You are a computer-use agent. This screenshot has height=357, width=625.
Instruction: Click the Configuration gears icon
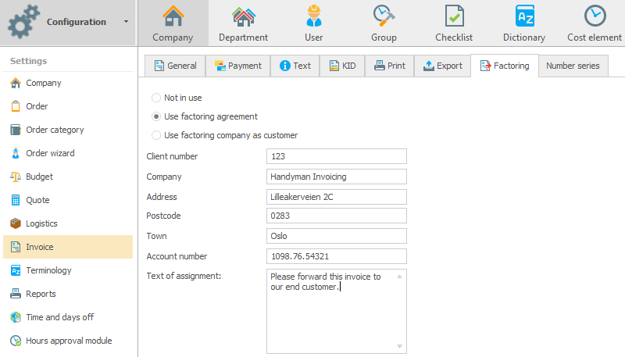coord(23,22)
